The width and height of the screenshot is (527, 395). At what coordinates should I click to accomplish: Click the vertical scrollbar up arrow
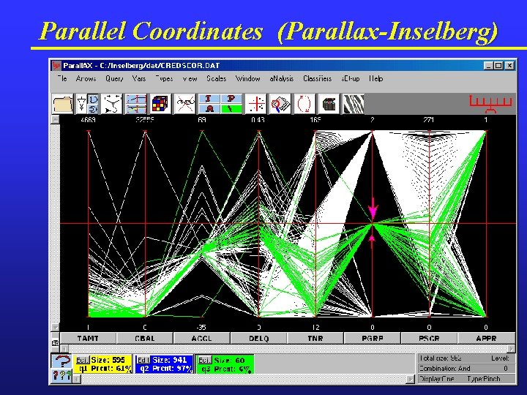point(55,119)
